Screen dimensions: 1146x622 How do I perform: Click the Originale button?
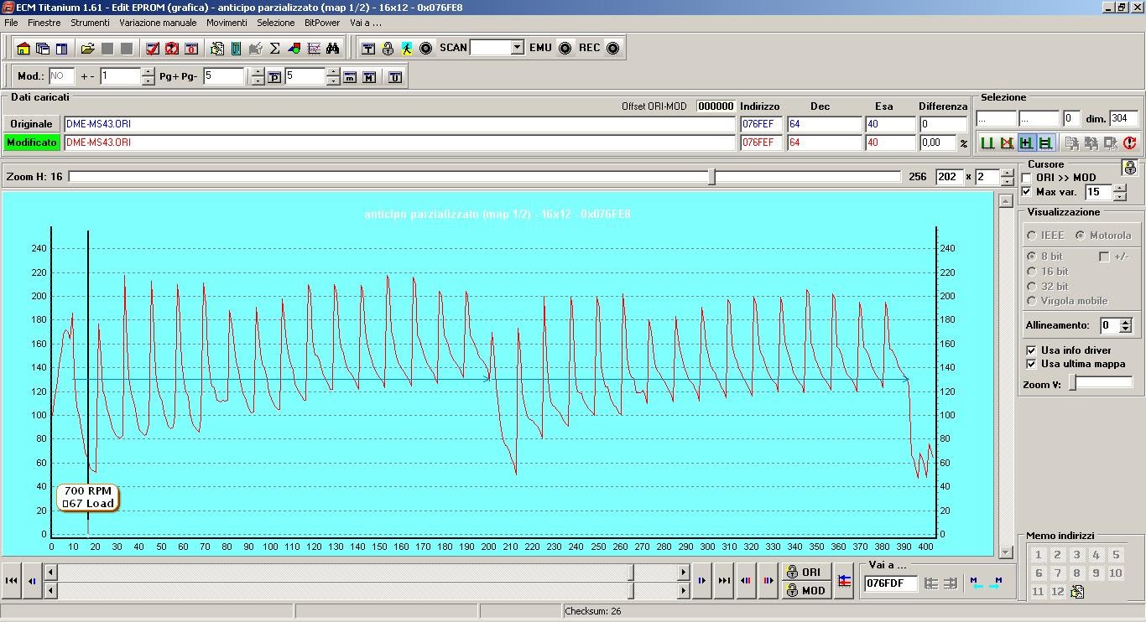31,124
